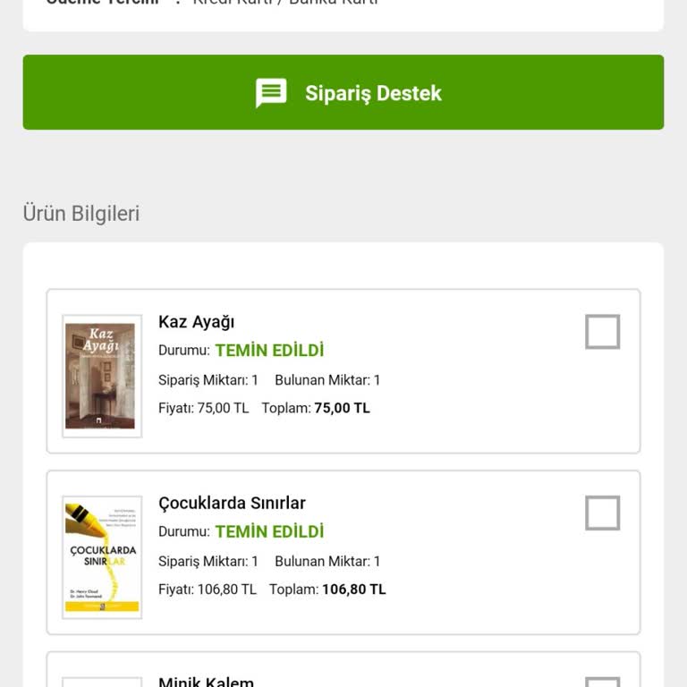Check the Kaz Ayağı selection box

[602, 332]
